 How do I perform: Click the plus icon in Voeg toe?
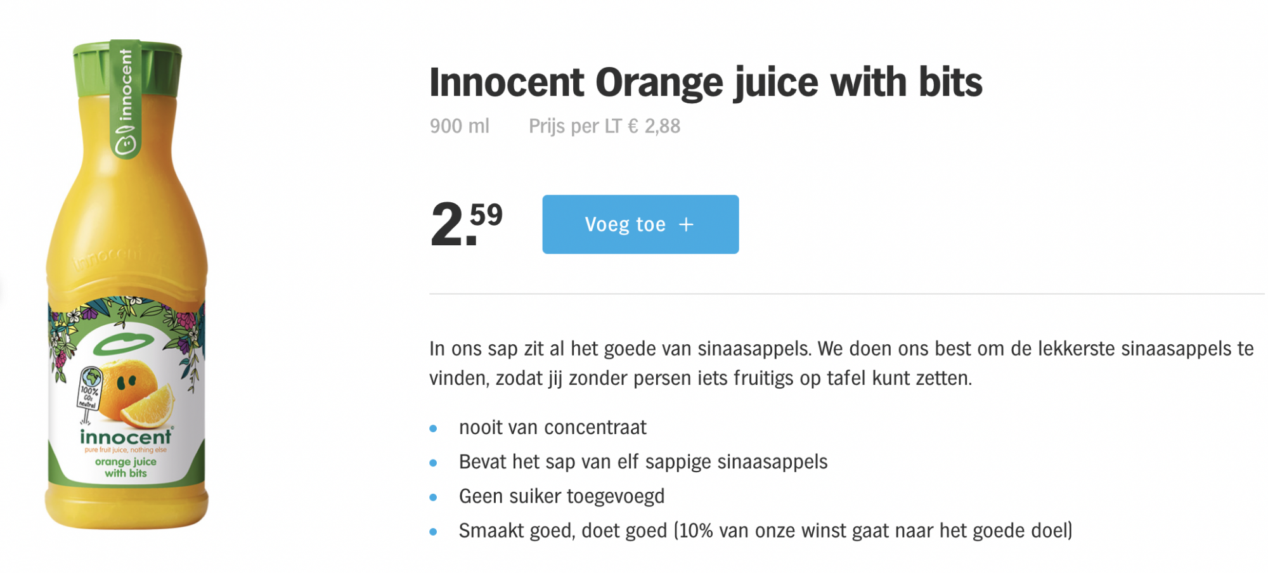[686, 224]
